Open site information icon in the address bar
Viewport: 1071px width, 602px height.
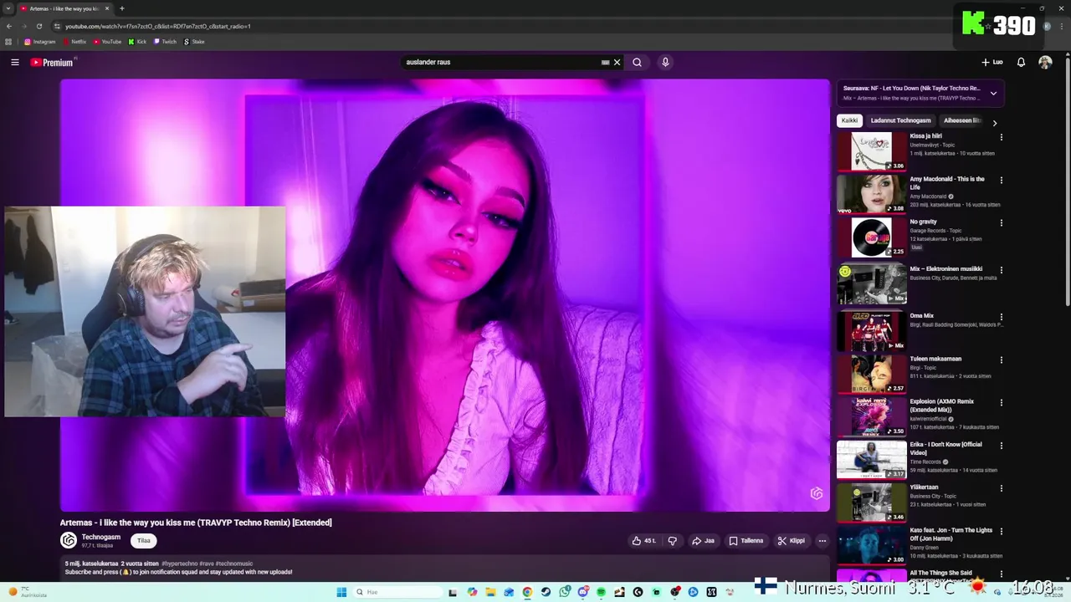tap(57, 26)
